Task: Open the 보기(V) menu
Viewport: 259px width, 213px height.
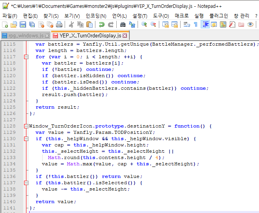Action: point(72,16)
